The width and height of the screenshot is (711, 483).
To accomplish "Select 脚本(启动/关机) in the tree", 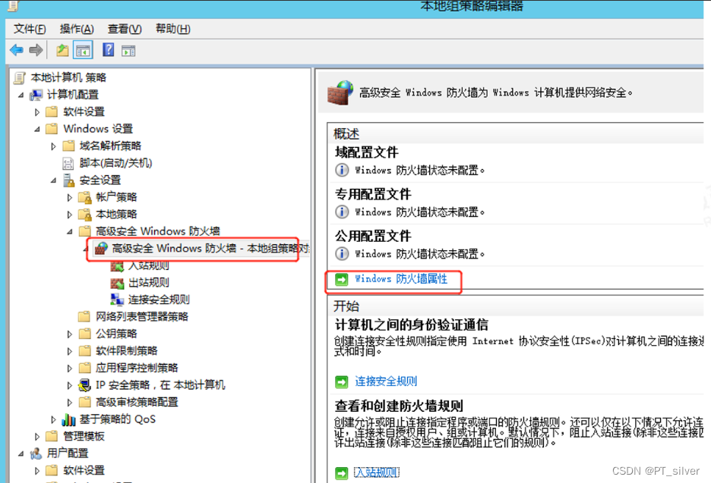I will tap(115, 164).
